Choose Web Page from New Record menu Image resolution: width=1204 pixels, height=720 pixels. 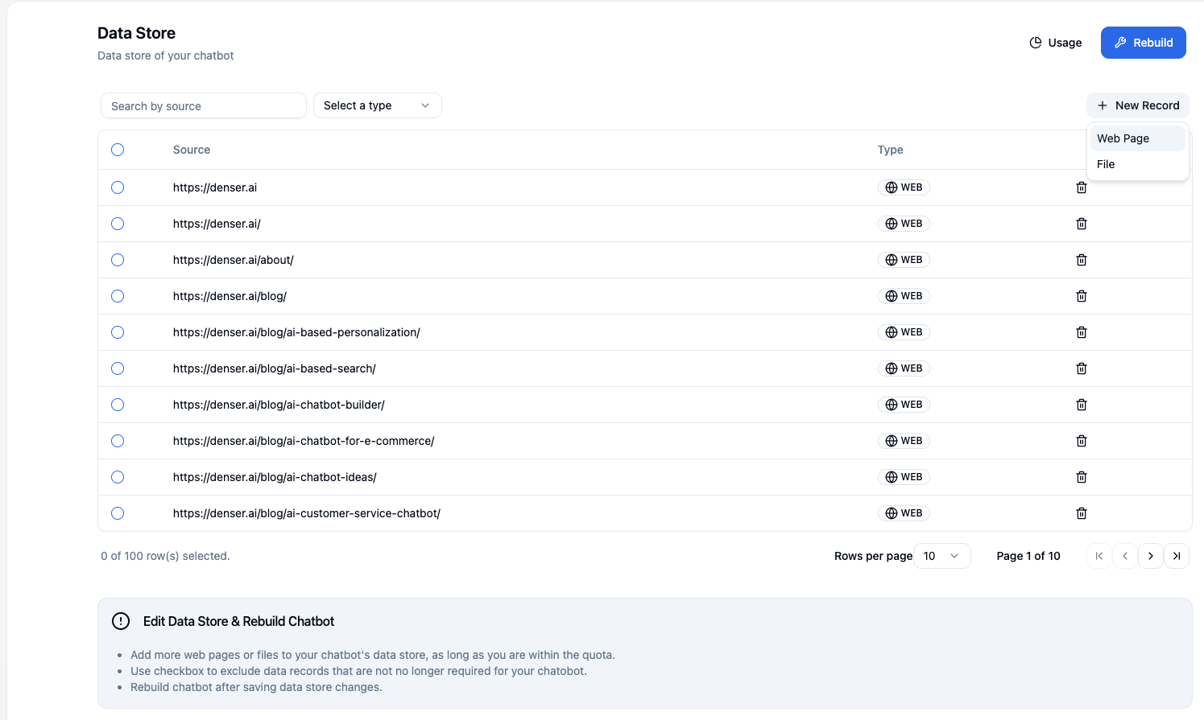[x=1137, y=138]
